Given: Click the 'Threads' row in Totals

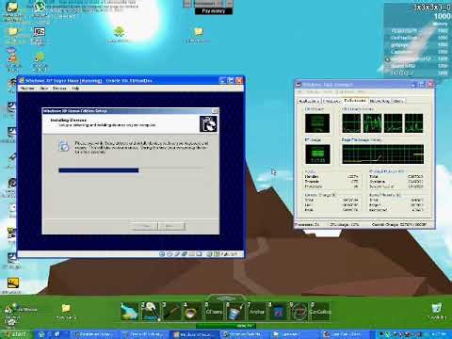Looking at the screenshot, I should tap(331, 182).
